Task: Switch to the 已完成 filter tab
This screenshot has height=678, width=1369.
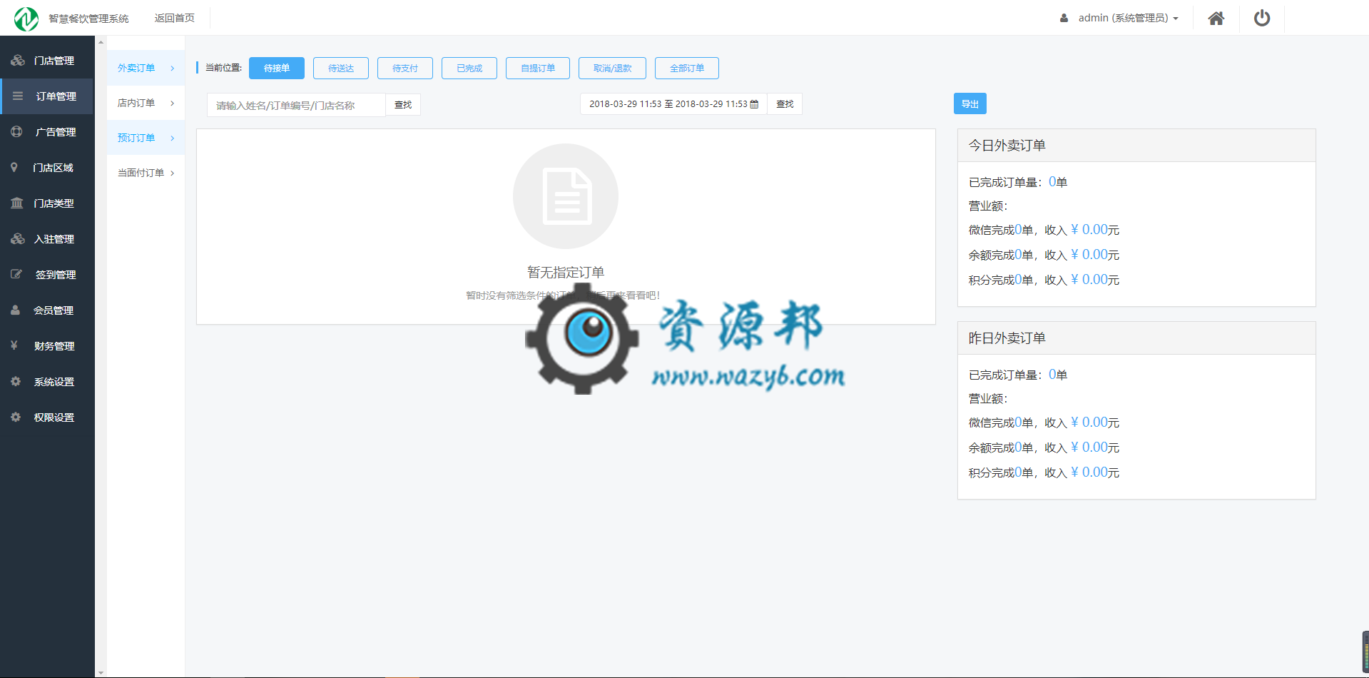Action: 469,68
